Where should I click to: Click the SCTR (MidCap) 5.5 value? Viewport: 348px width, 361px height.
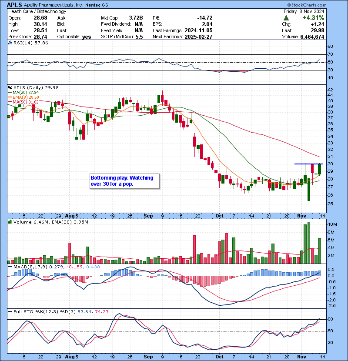tap(139, 37)
